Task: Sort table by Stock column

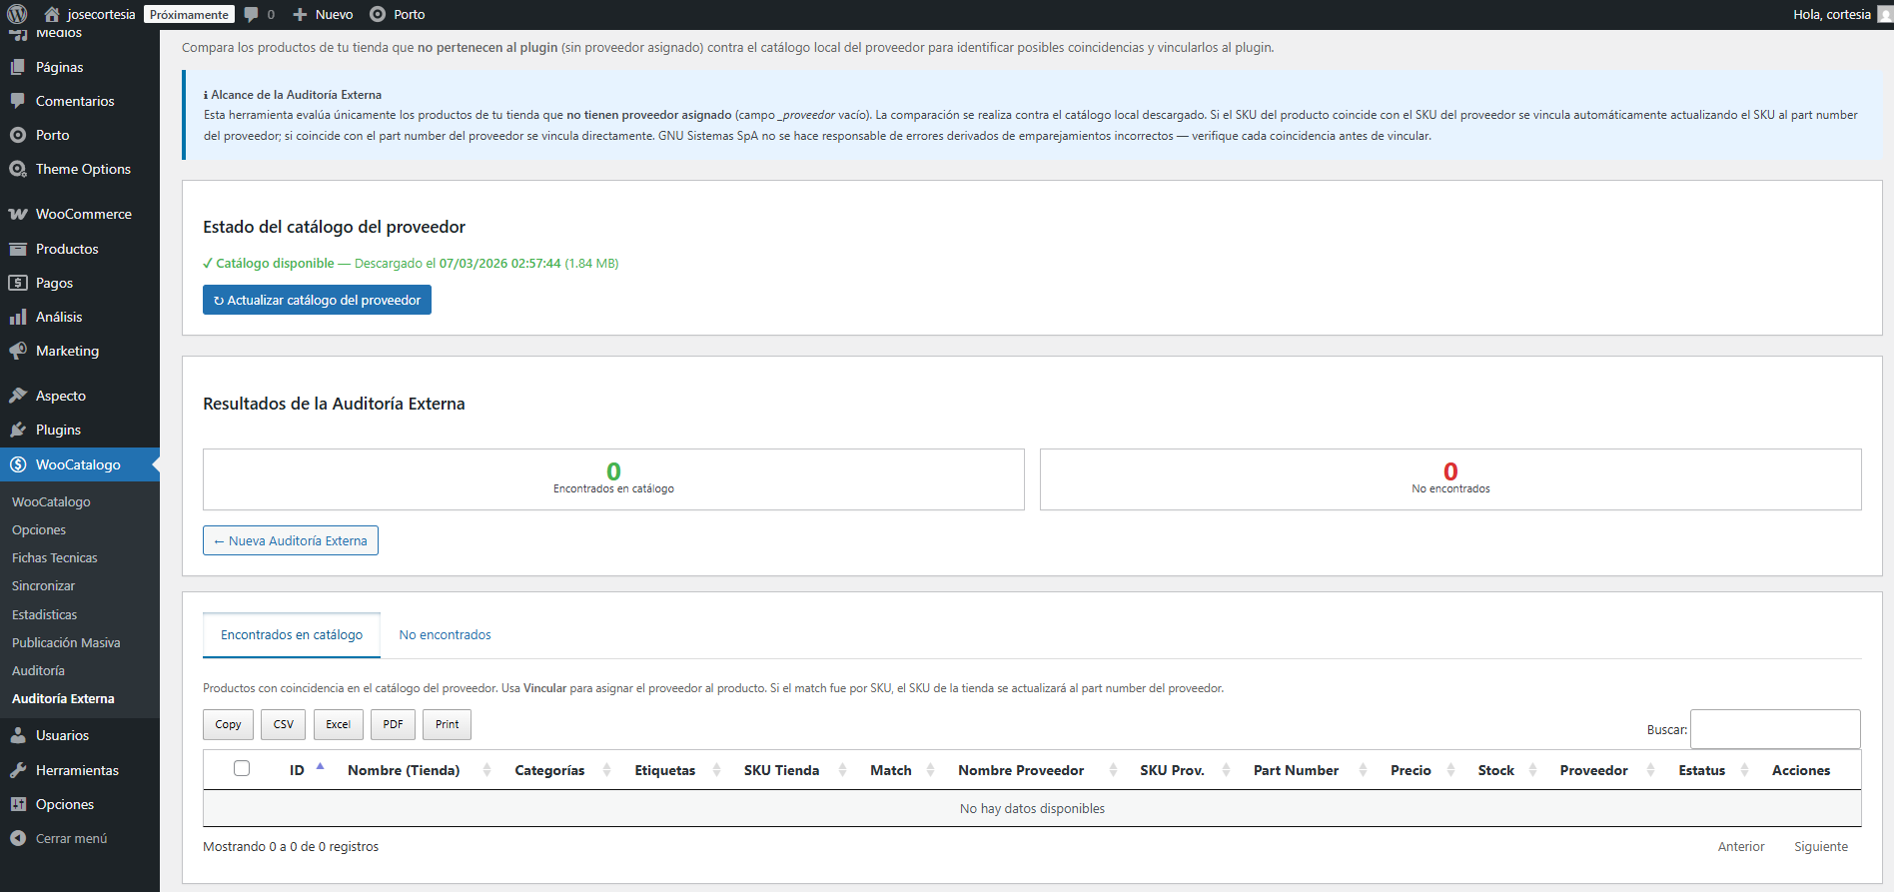Action: click(x=1495, y=770)
